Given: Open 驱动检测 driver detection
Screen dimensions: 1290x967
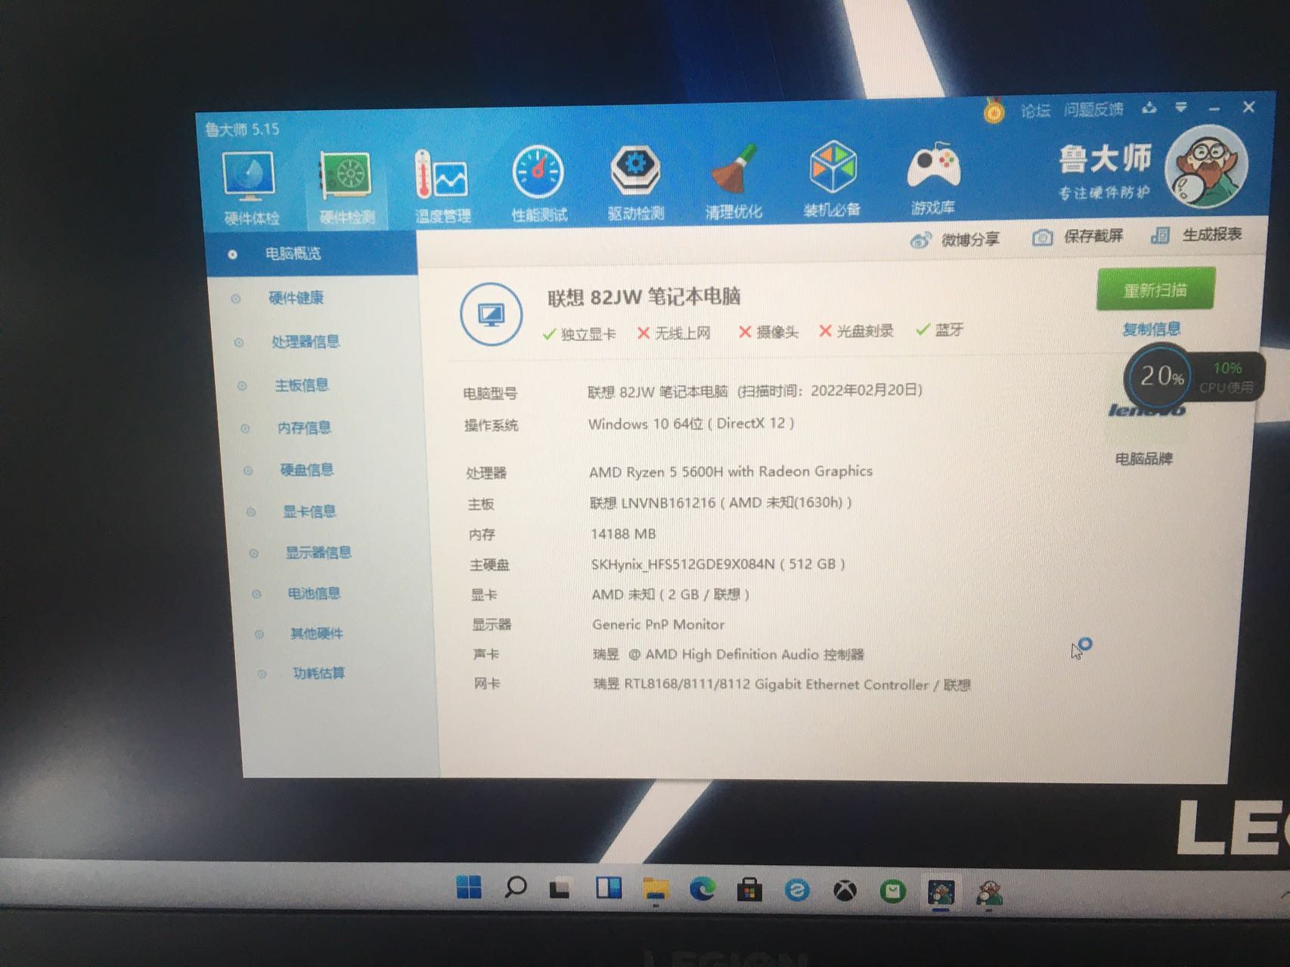Looking at the screenshot, I should [635, 182].
